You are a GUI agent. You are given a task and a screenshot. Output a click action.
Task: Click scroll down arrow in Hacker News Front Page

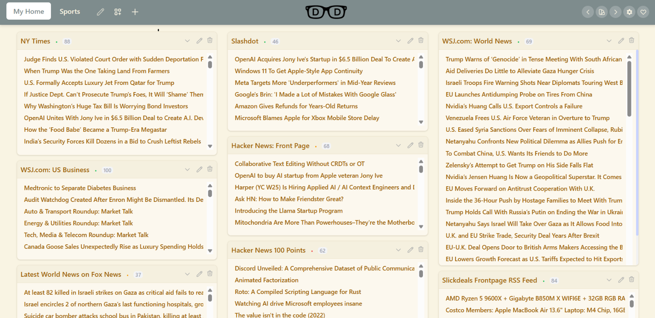coord(421,227)
